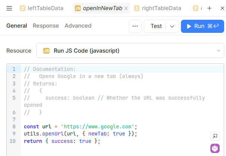Close the openInNewTab tab
226x156 pixels.
126,8
